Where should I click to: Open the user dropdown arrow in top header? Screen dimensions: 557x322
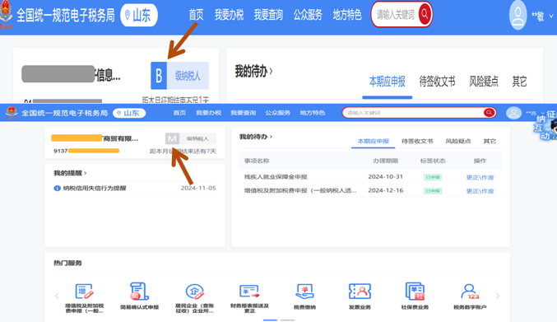551,16
